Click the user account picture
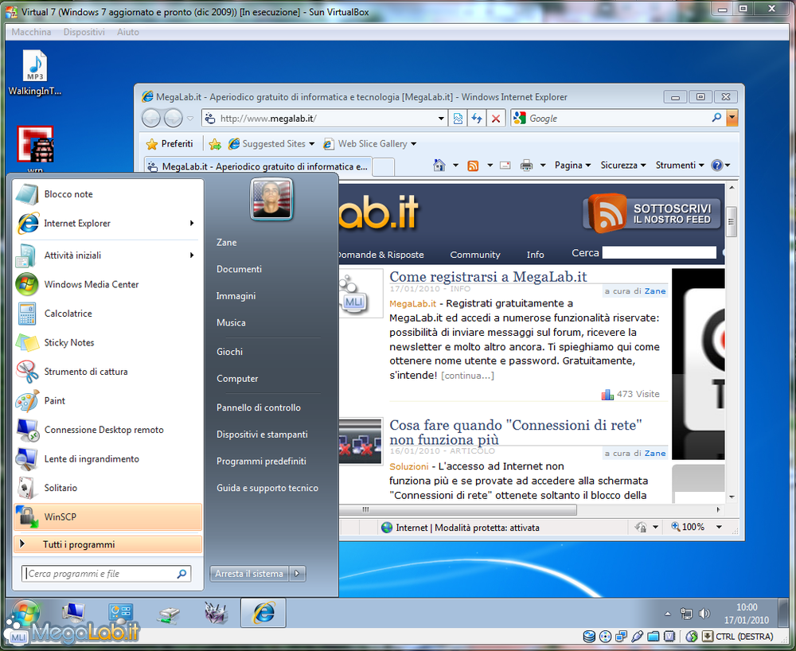This screenshot has width=796, height=651. pyautogui.click(x=271, y=199)
